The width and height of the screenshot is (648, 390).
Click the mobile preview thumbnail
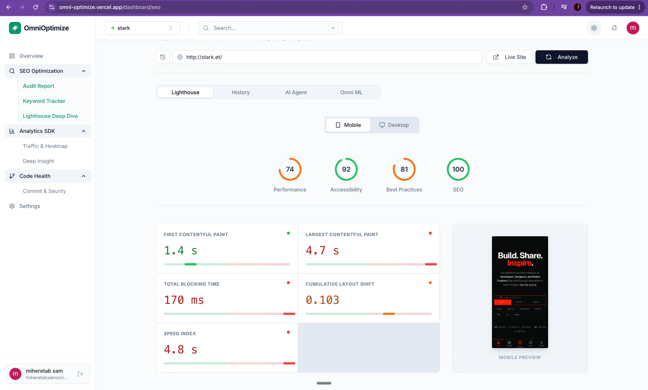tap(520, 292)
